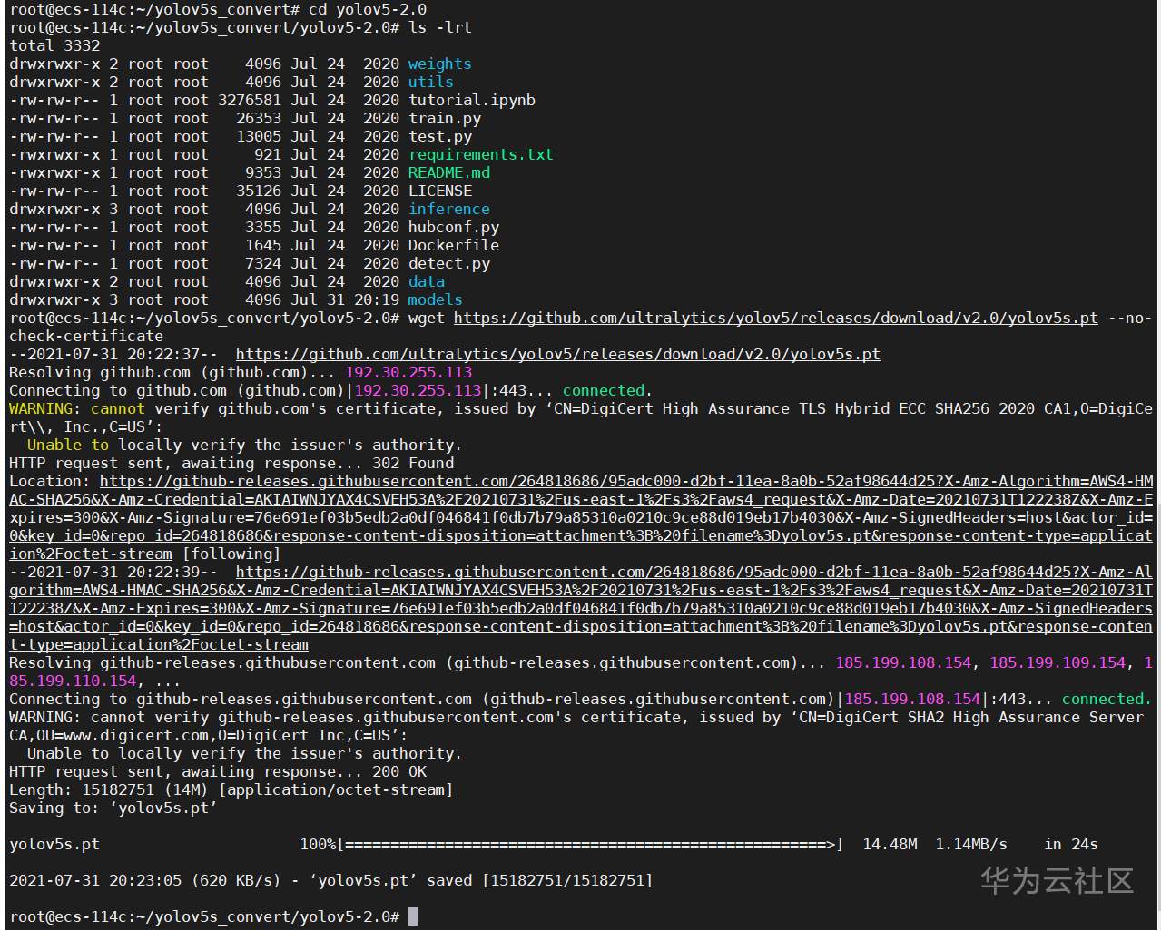1161x931 pixels.
Task: Open the Location redirect URL
Action: tap(581, 517)
